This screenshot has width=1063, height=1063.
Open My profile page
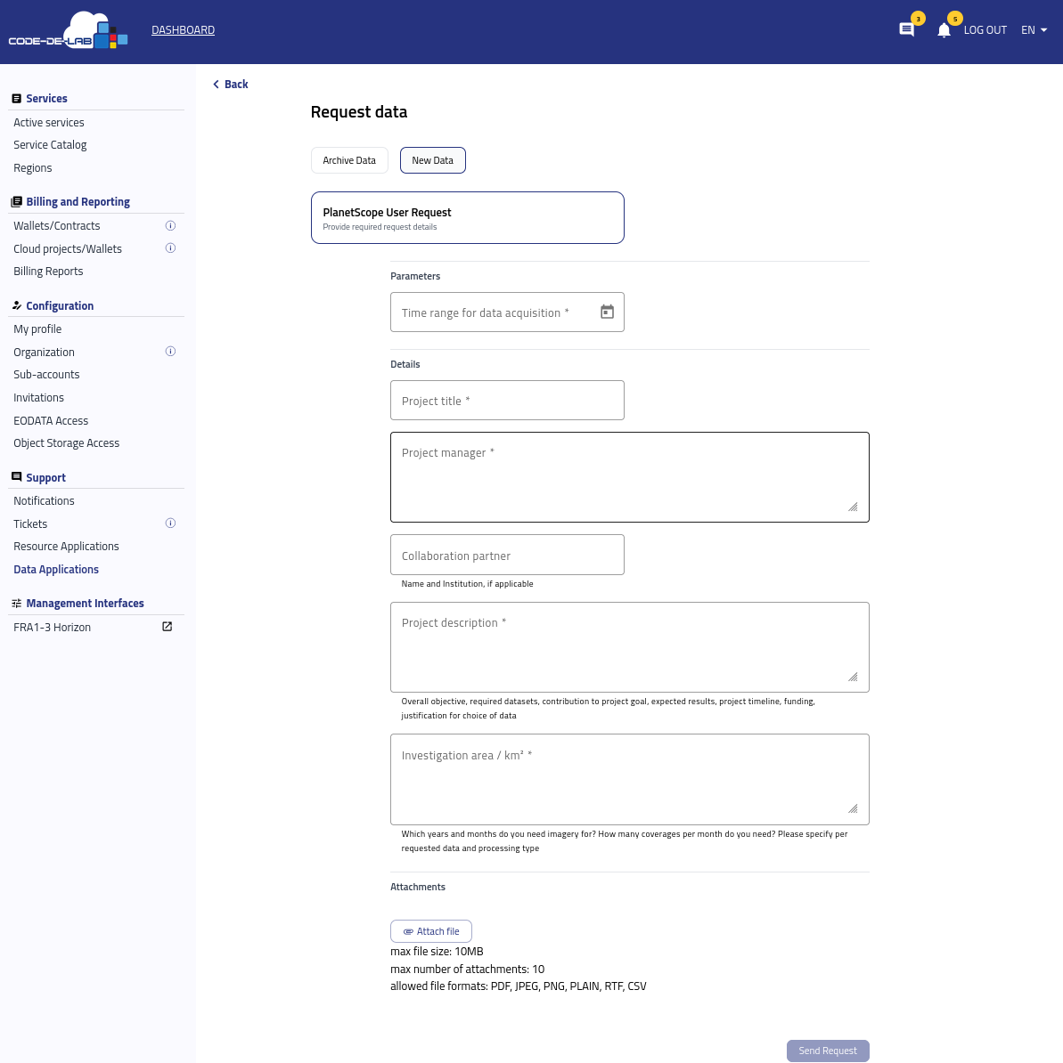pyautogui.click(x=37, y=329)
